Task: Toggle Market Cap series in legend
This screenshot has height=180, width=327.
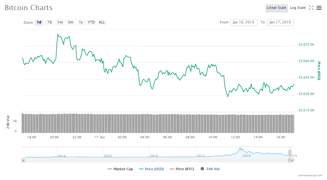Action: [120, 169]
